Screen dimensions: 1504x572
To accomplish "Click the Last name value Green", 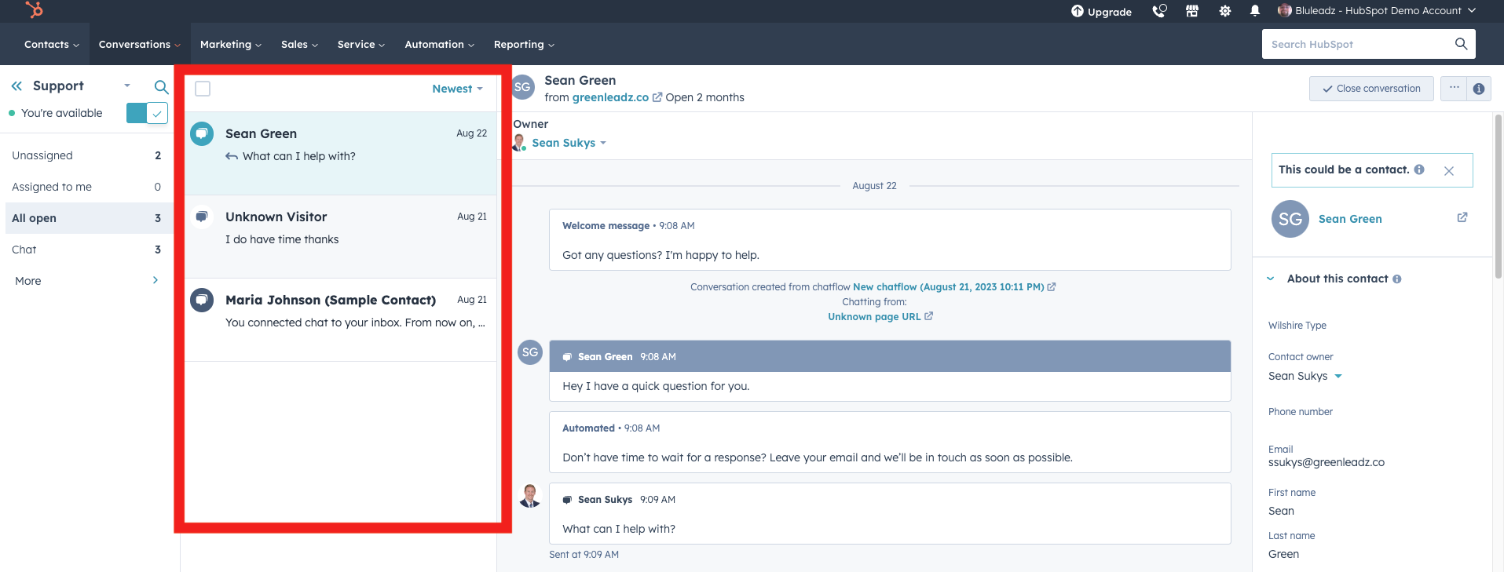I will tap(1283, 554).
